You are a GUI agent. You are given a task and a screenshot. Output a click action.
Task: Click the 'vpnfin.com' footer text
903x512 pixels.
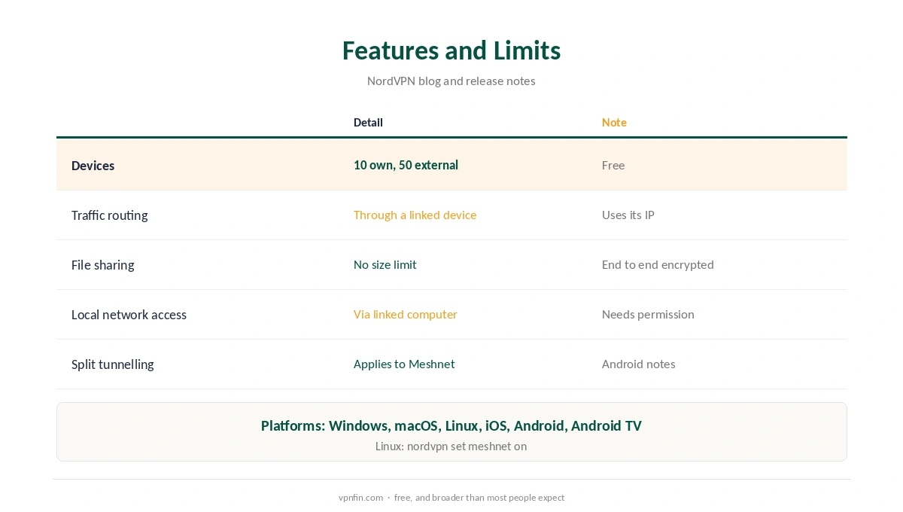pyautogui.click(x=360, y=498)
